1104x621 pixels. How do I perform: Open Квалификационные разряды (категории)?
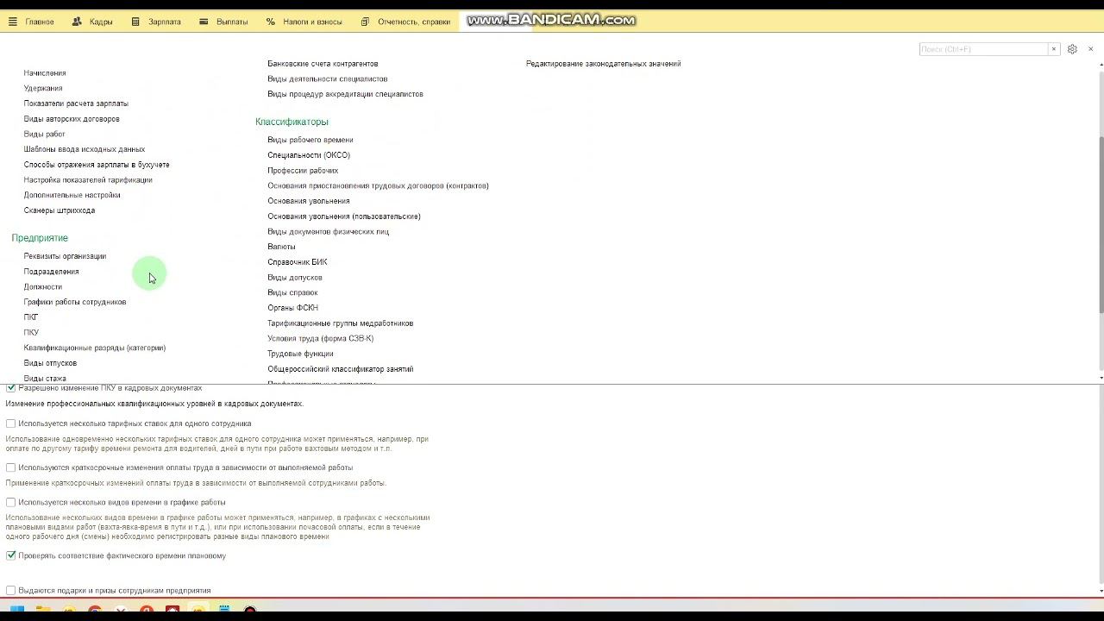coord(95,348)
